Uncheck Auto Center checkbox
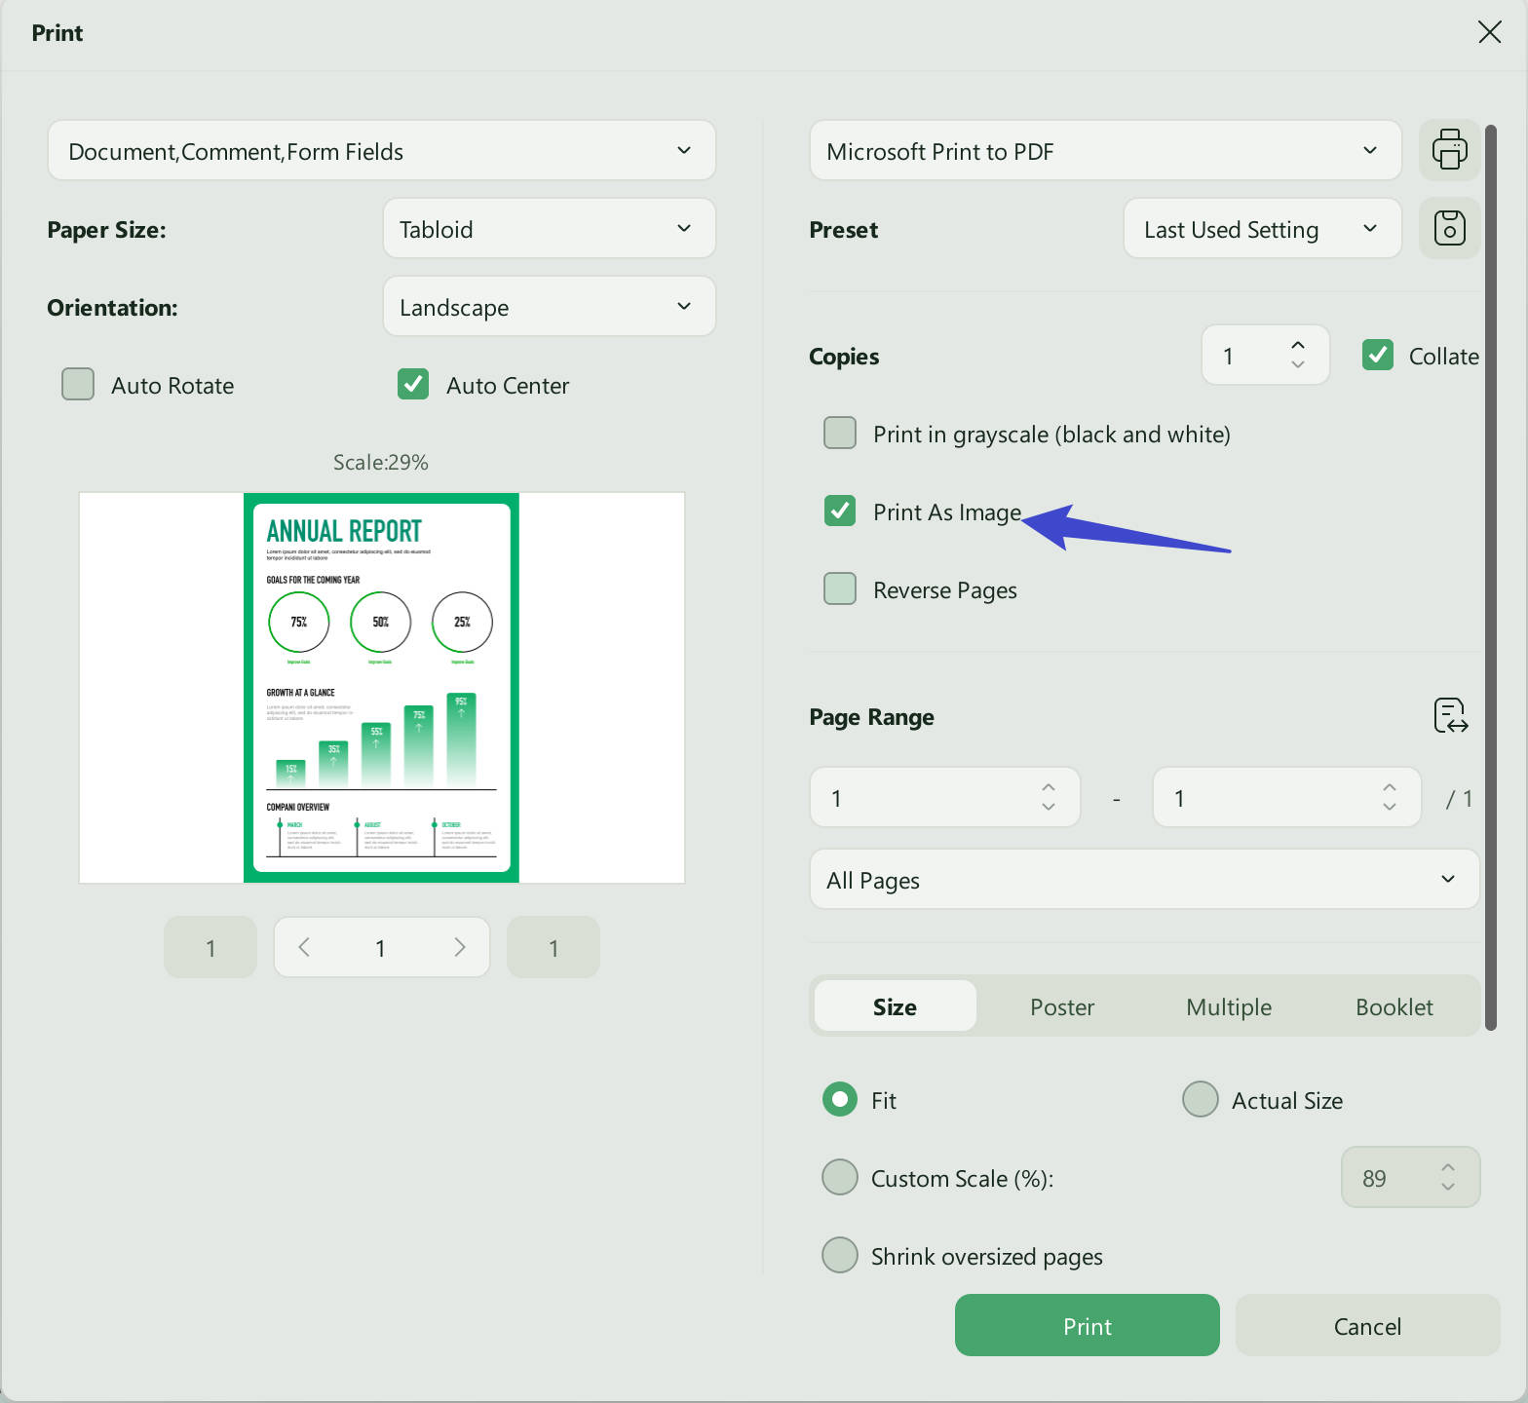Image resolution: width=1528 pixels, height=1403 pixels. click(413, 384)
